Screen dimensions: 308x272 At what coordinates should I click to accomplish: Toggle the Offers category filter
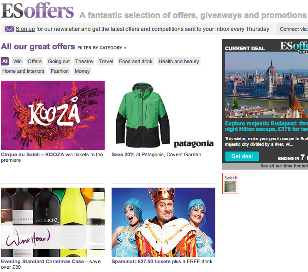[x=35, y=61]
